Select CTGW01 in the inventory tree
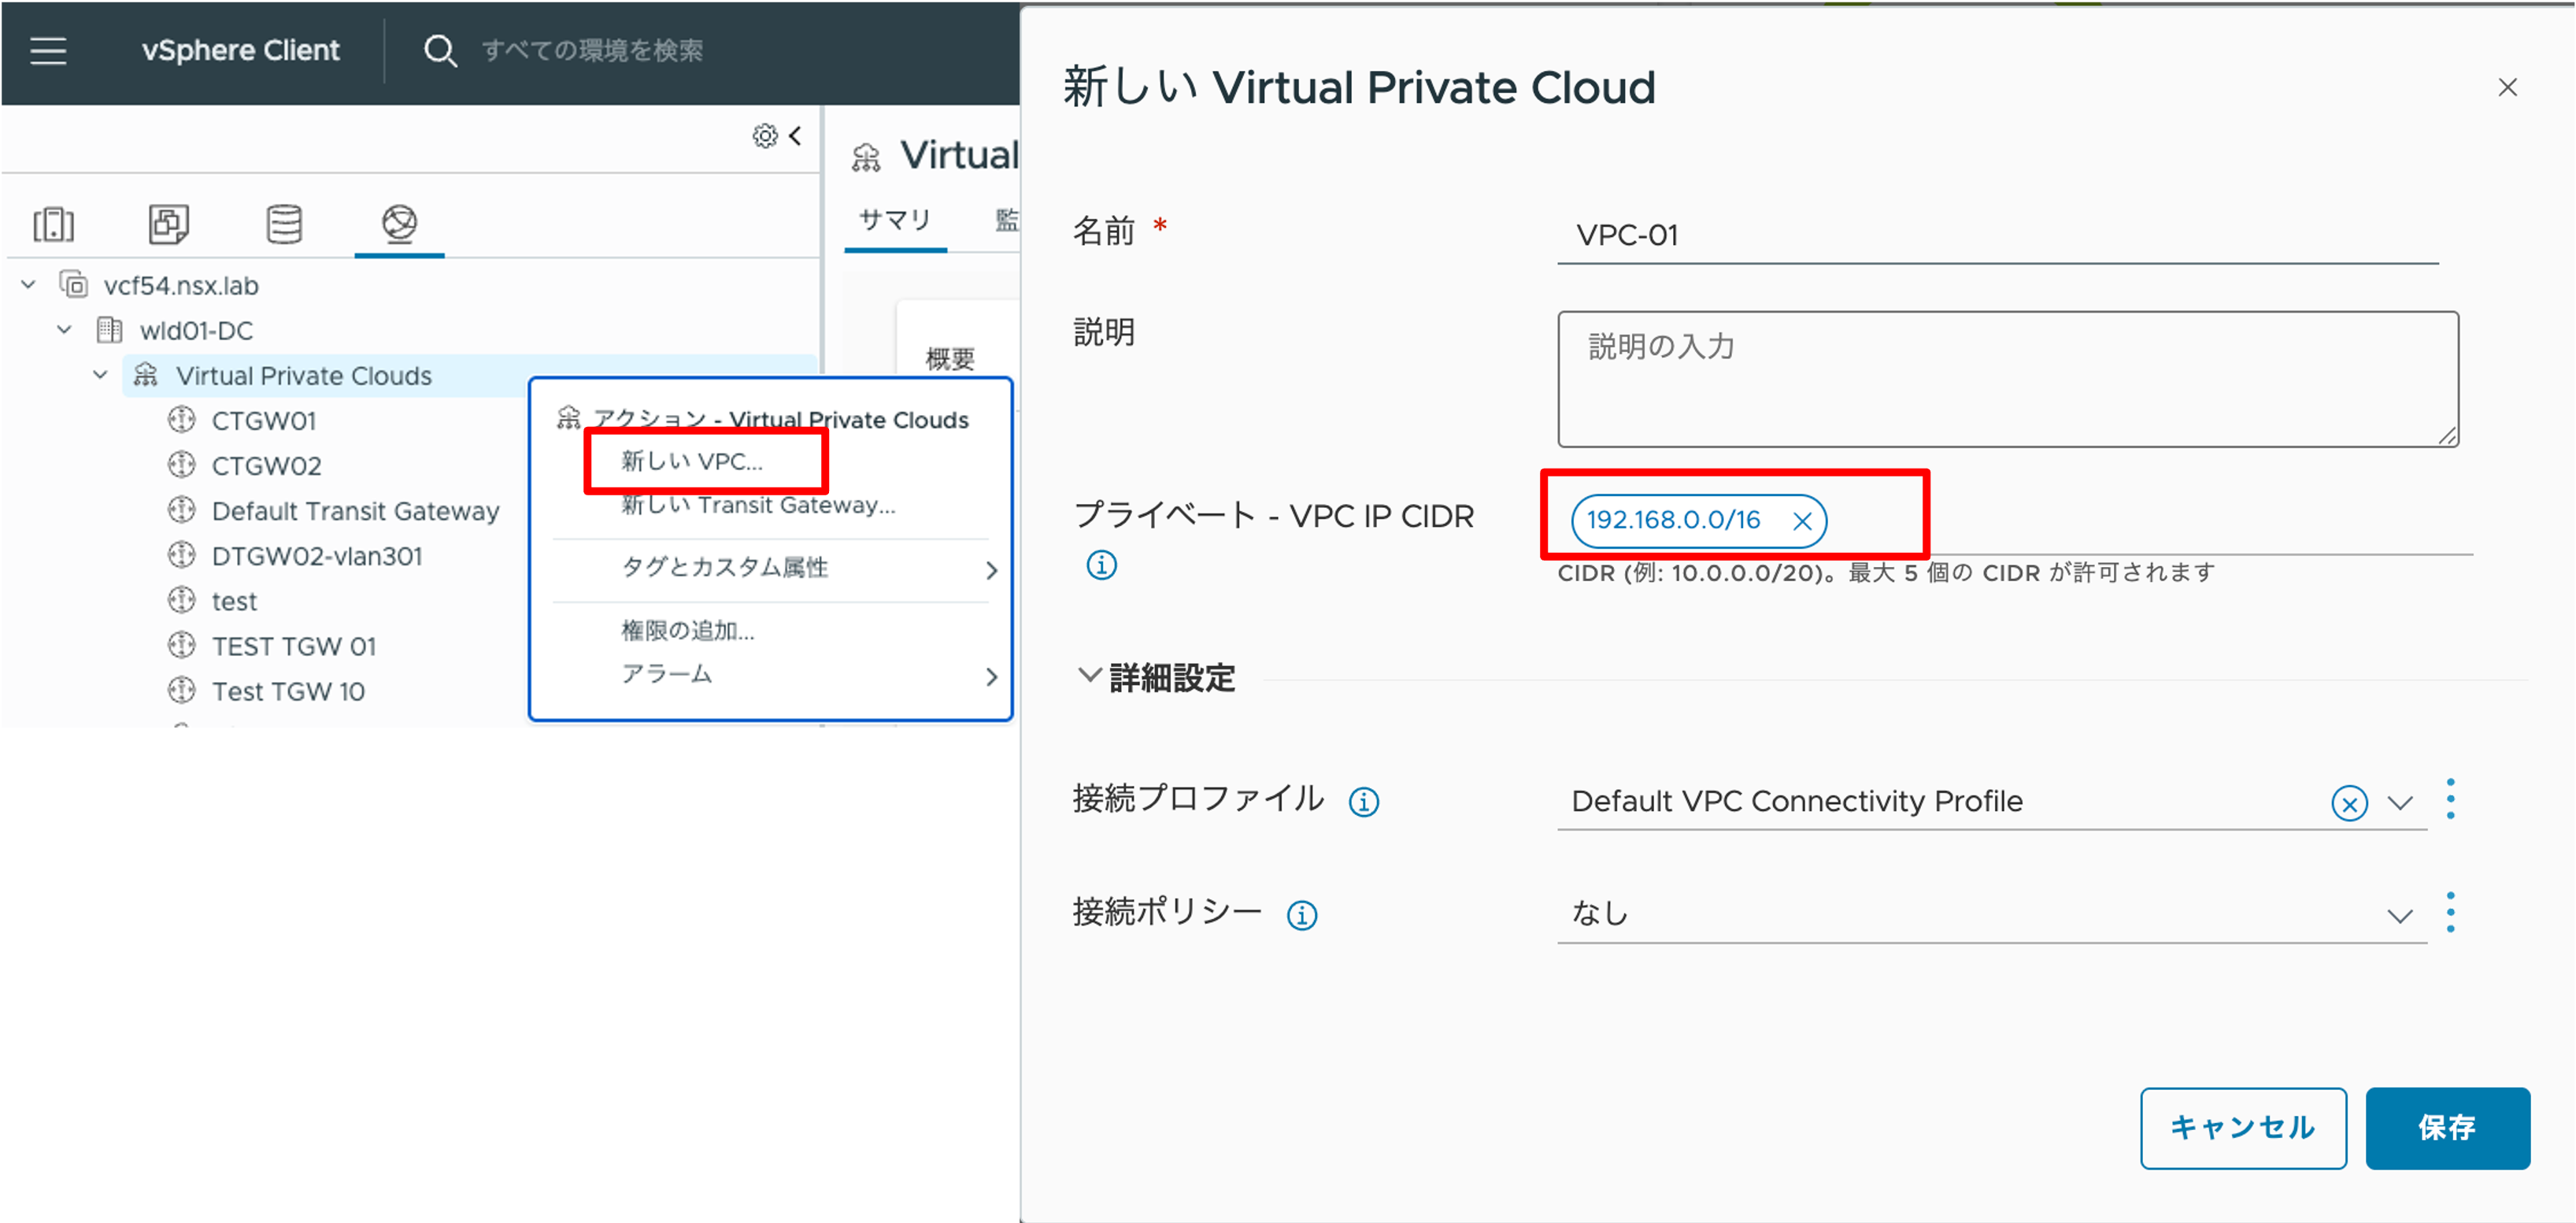The height and width of the screenshot is (1223, 2576). (x=264, y=421)
